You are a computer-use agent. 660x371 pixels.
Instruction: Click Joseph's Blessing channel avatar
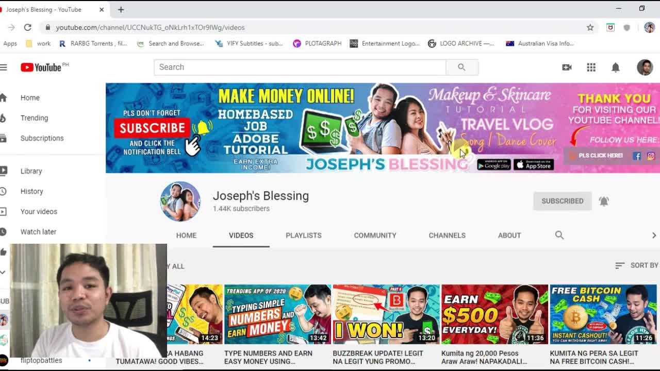180,201
